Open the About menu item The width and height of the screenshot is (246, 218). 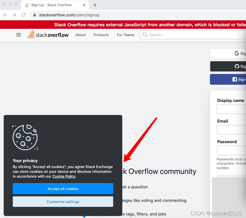[x=81, y=35]
